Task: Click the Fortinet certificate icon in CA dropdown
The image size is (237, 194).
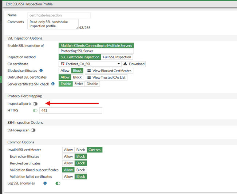Action: [63, 64]
